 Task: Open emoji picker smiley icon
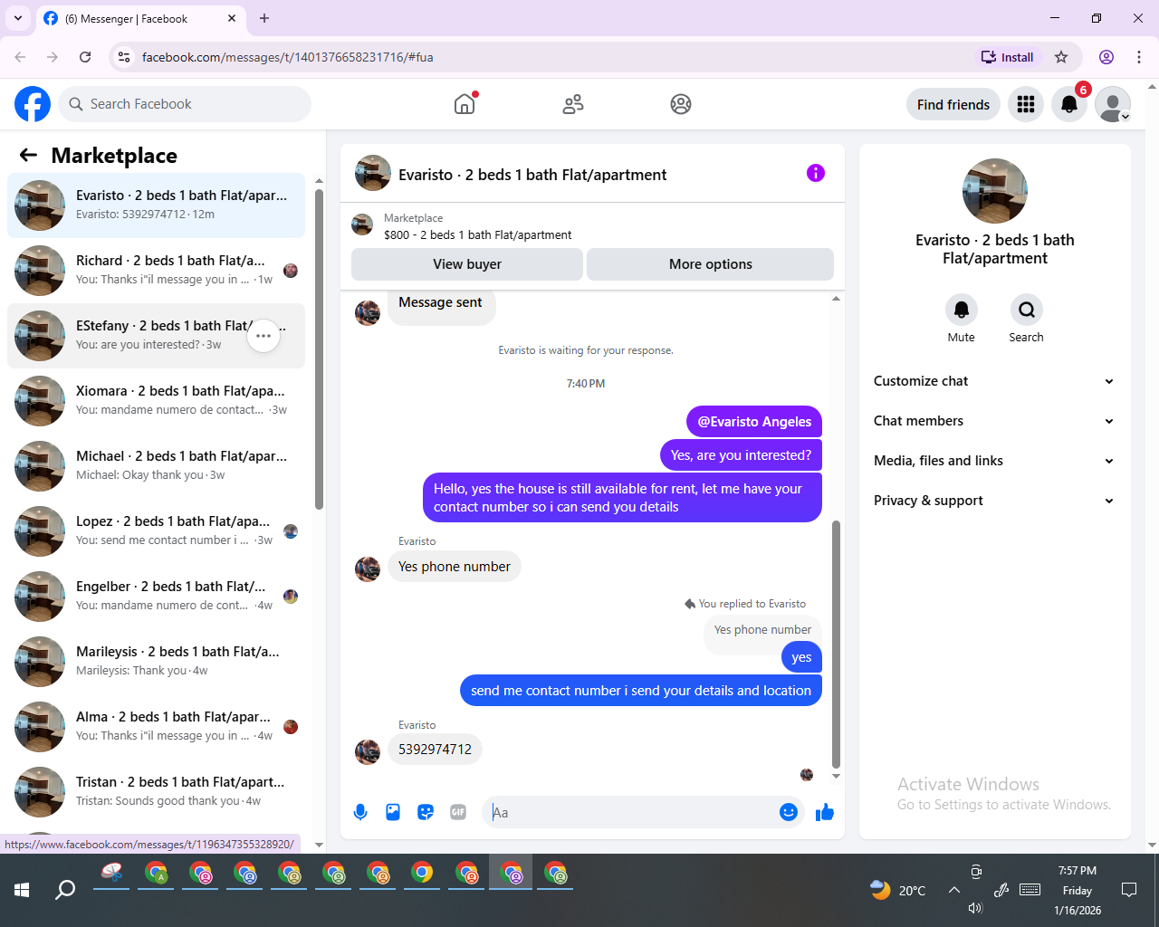pyautogui.click(x=789, y=812)
